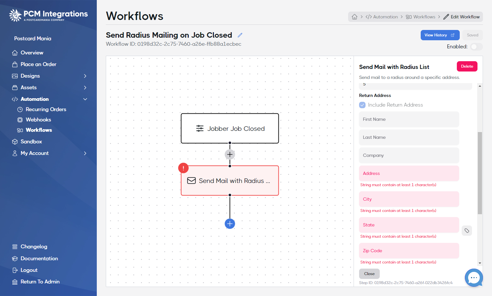Image resolution: width=492 pixels, height=296 pixels.
Task: Click the home icon in breadcrumb
Action: click(355, 17)
